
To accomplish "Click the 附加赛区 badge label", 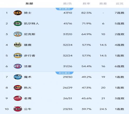I will [64, 73].
